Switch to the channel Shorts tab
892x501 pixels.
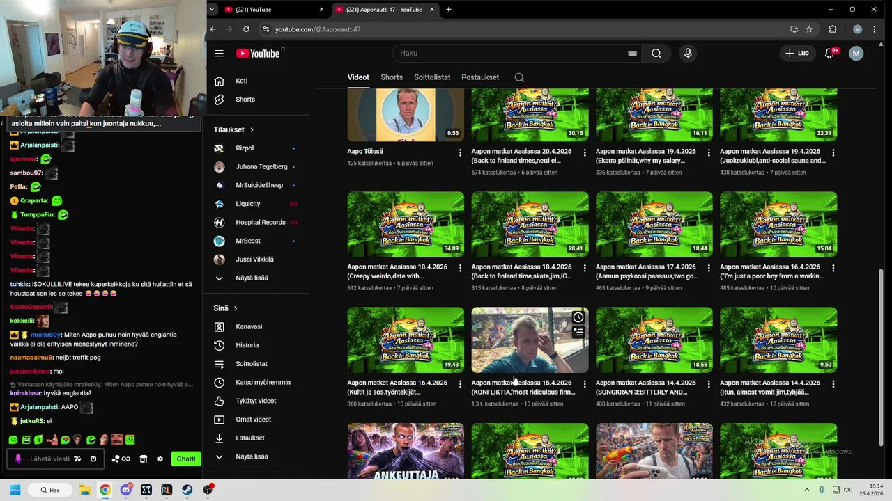point(392,77)
